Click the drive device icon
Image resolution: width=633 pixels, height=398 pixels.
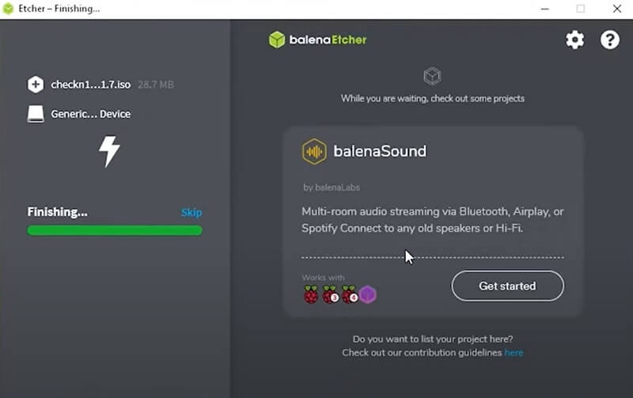36,114
